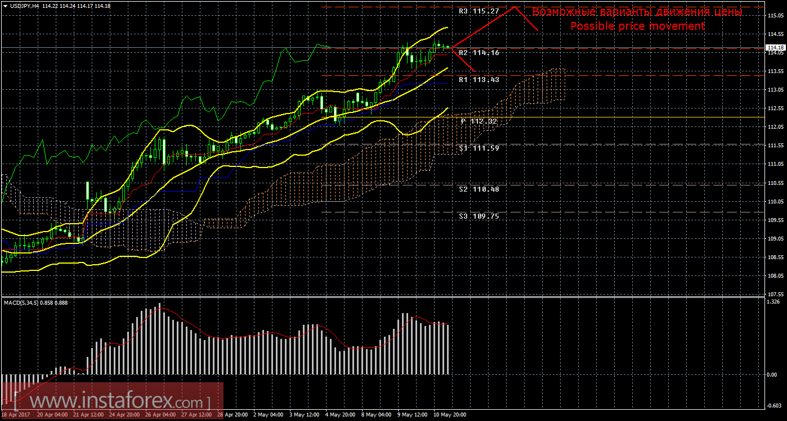Click the 108.05 price axis value
787x421 pixels.
pos(775,276)
